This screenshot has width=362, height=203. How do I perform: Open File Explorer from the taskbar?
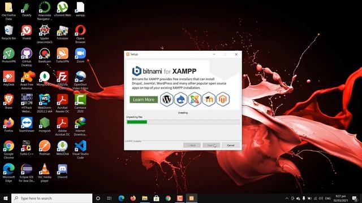[x=145, y=198]
